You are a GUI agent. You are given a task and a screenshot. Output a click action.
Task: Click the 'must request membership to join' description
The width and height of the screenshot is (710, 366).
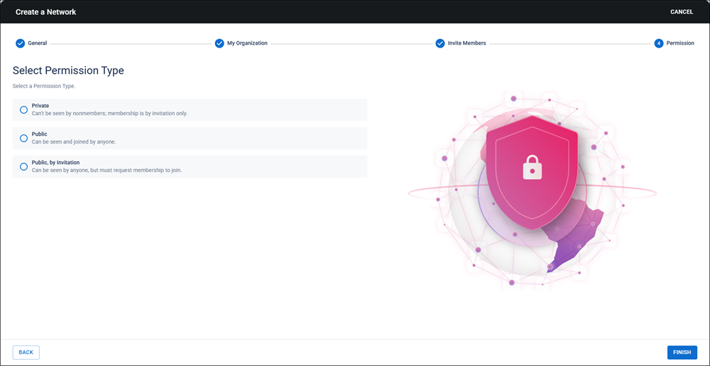107,171
